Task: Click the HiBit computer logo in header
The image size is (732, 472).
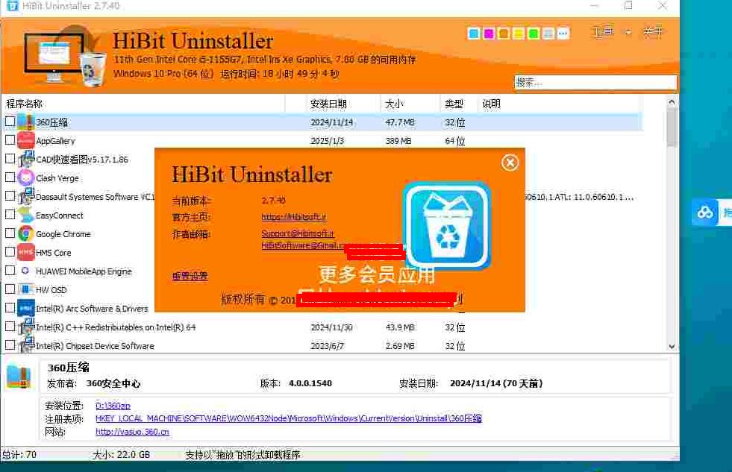Action: 64,55
